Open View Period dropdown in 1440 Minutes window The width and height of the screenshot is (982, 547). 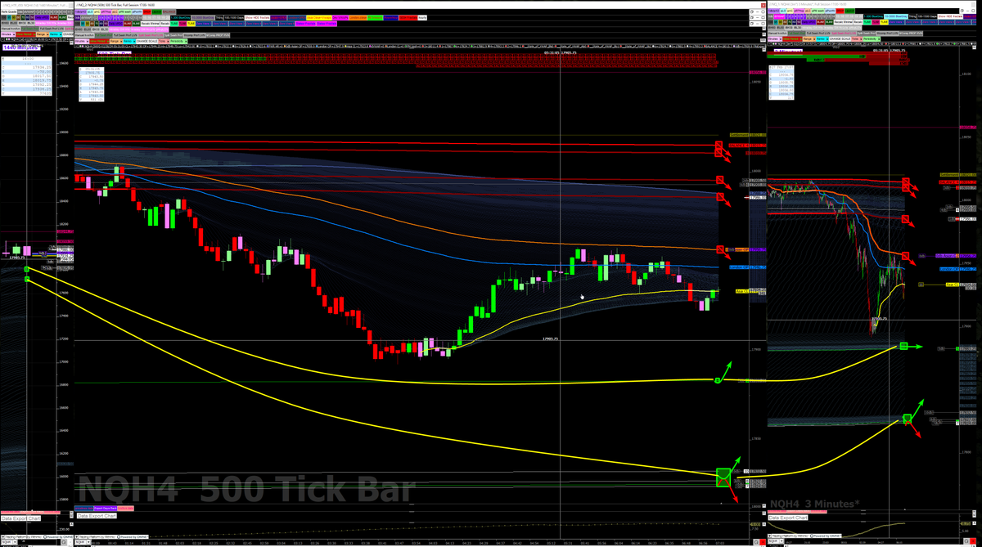point(25,34)
